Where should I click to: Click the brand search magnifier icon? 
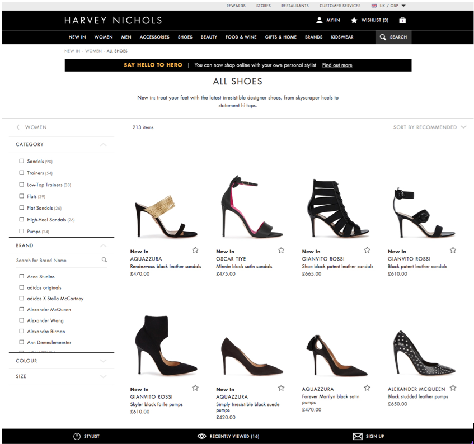pos(104,260)
